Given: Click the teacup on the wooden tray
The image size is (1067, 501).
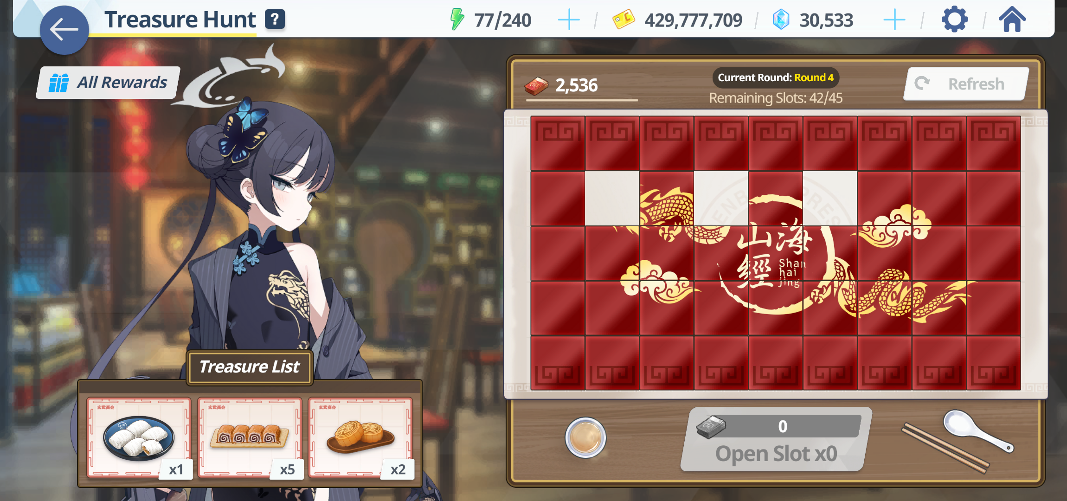Looking at the screenshot, I should coord(585,437).
